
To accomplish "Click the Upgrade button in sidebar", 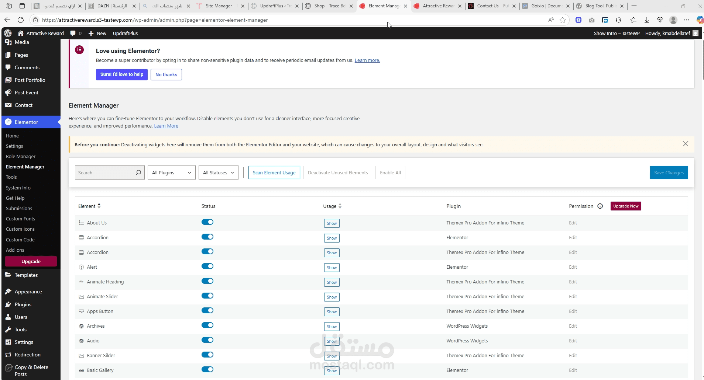I will (x=31, y=261).
